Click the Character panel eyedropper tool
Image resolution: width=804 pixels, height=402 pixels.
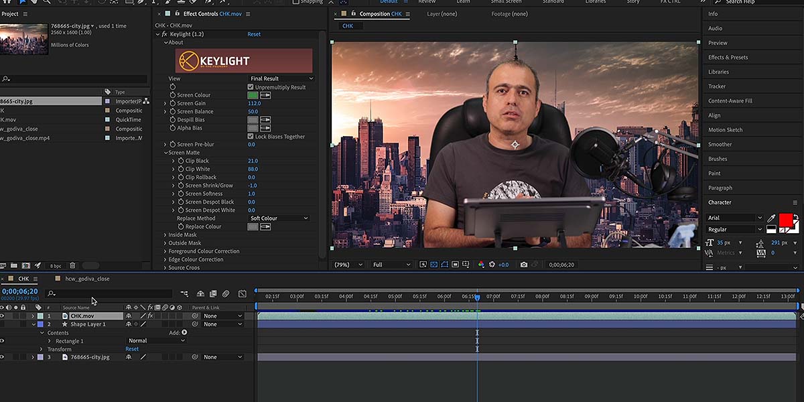(x=771, y=218)
